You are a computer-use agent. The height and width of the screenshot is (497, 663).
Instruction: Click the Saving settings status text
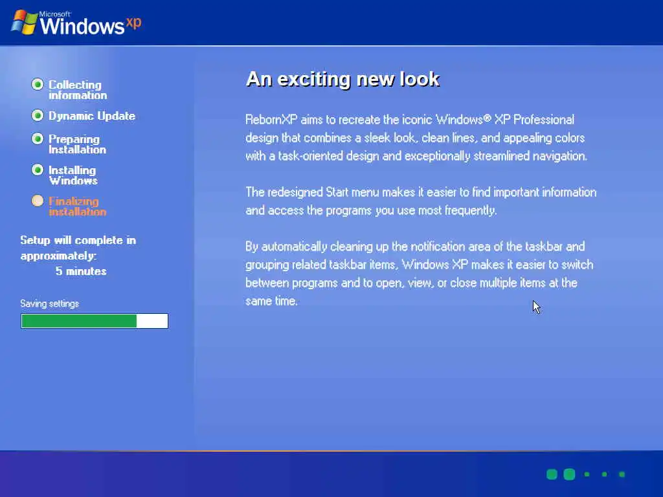(x=49, y=304)
